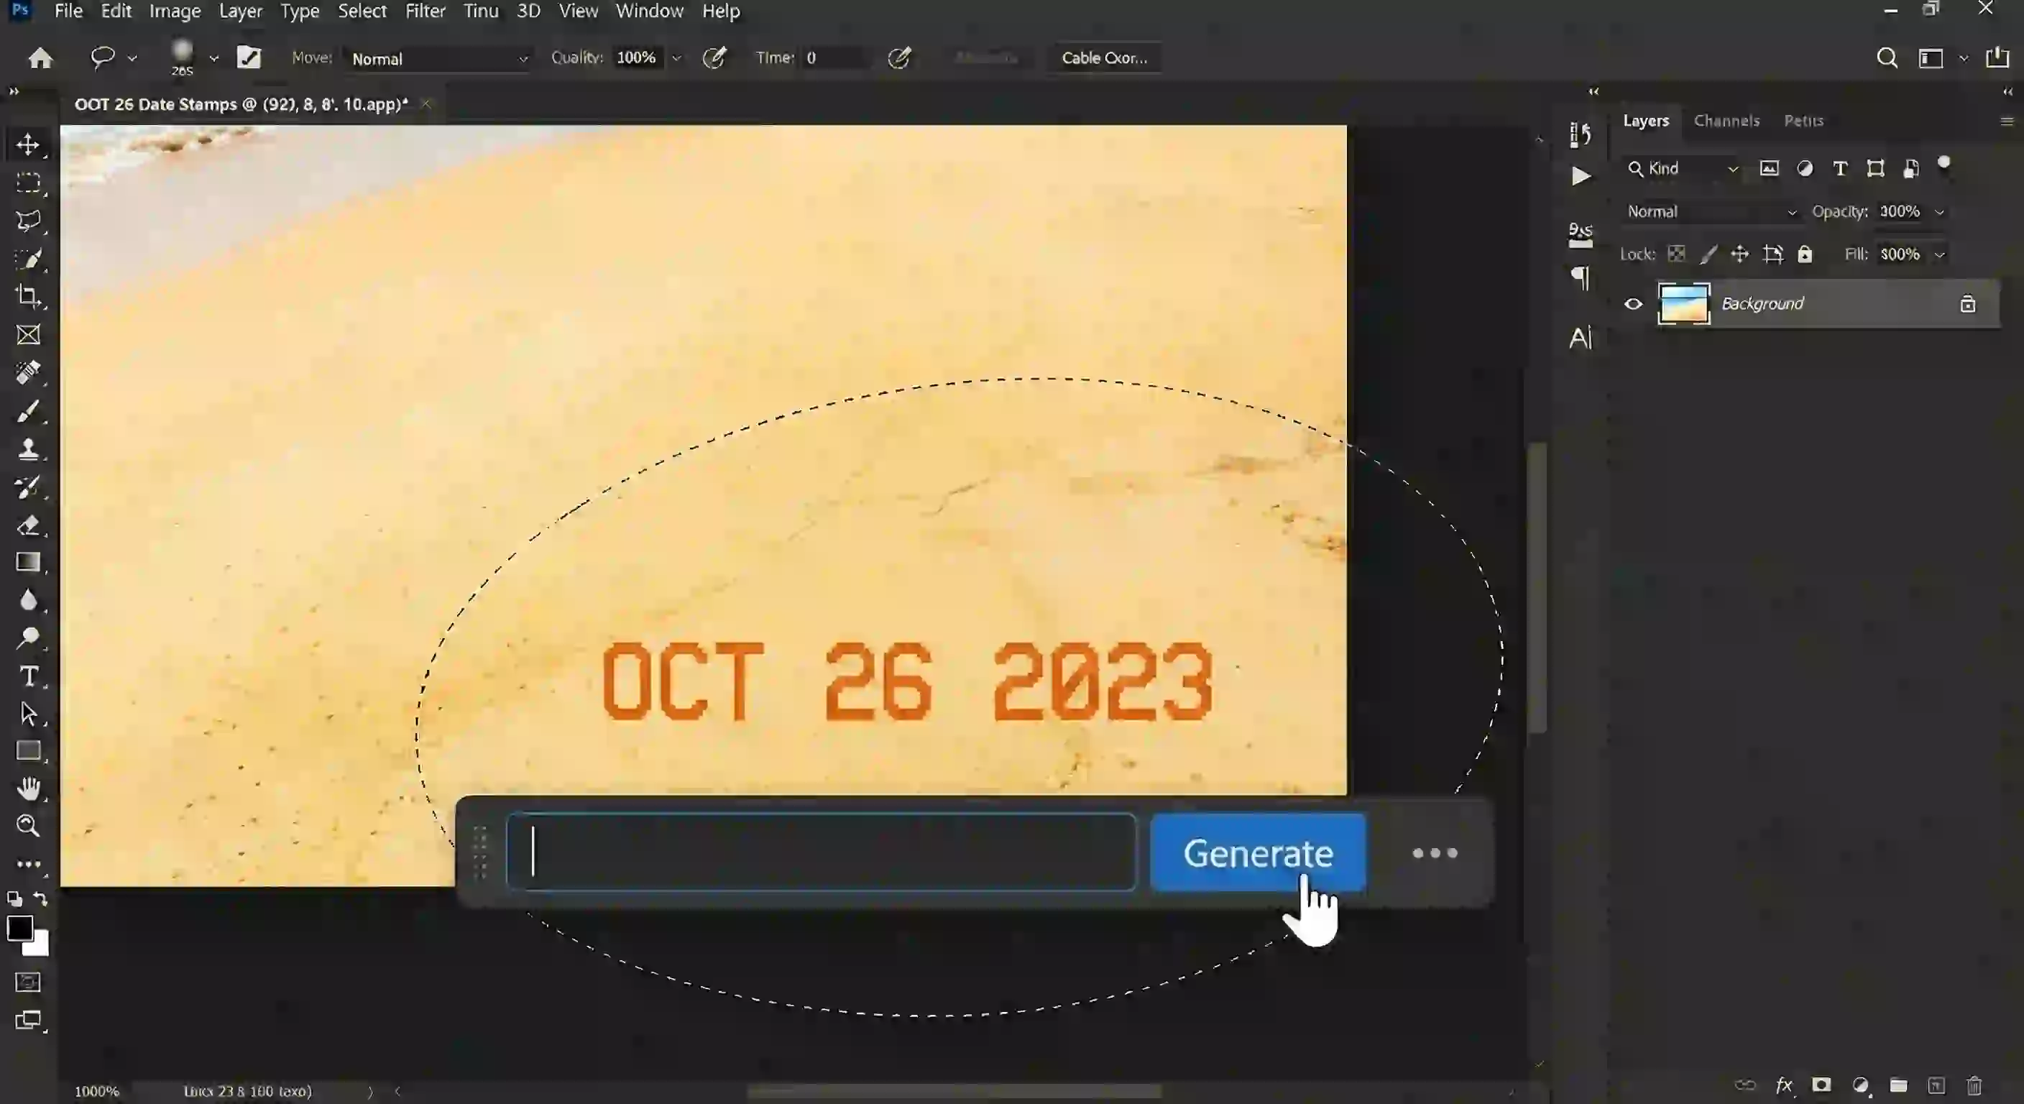Hide the Background layer
Image resolution: width=2024 pixels, height=1104 pixels.
click(x=1634, y=304)
